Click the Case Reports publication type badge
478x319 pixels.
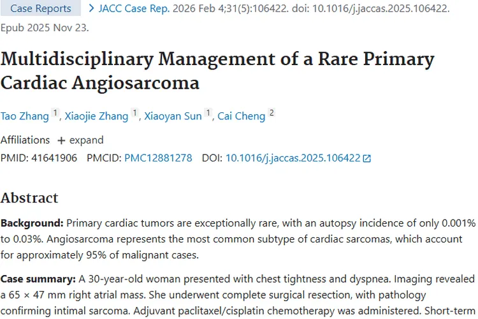pos(41,9)
